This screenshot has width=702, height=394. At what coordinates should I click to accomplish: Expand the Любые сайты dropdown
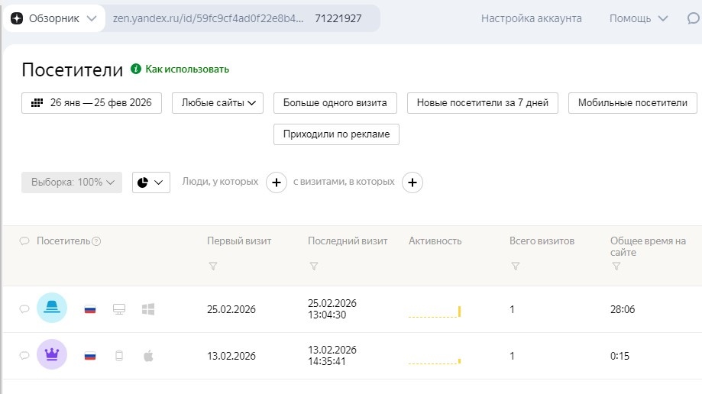point(218,103)
